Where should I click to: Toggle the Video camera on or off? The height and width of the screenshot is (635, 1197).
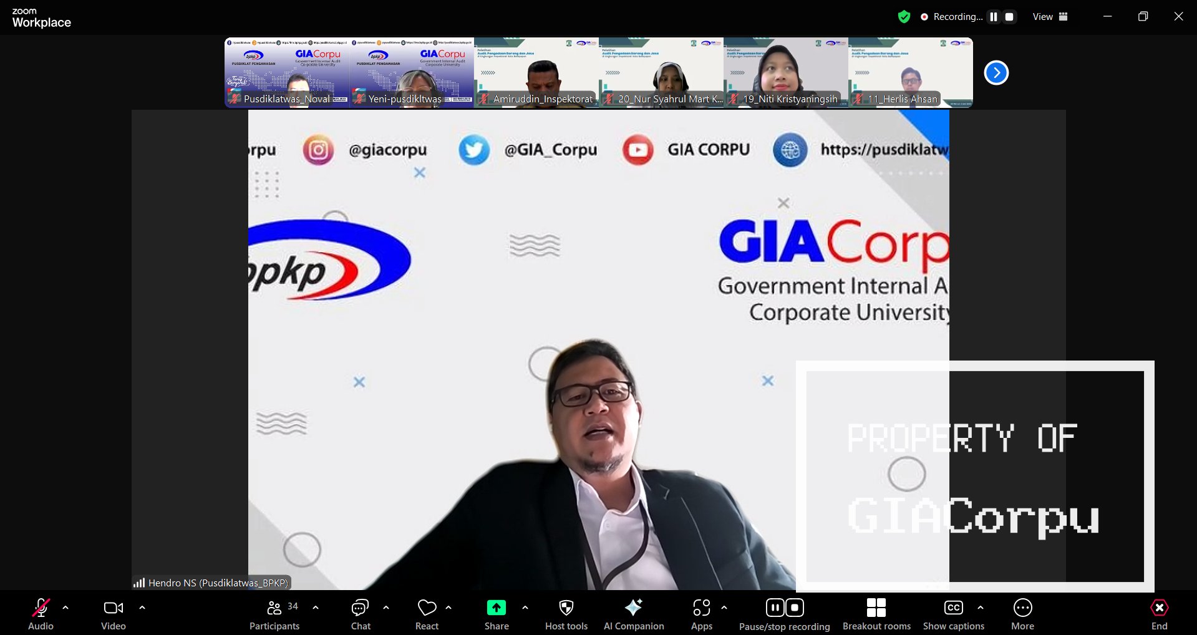113,614
